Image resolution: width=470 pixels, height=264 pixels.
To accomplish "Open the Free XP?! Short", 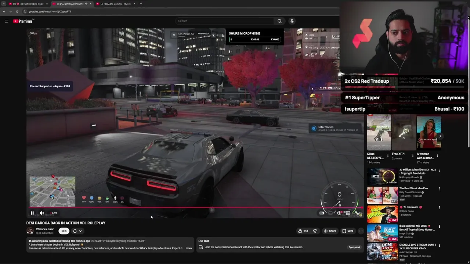I will point(404,133).
